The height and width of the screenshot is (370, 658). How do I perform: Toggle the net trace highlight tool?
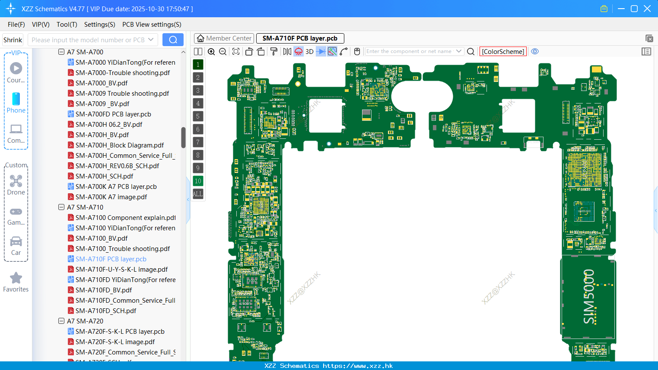[x=332, y=51]
